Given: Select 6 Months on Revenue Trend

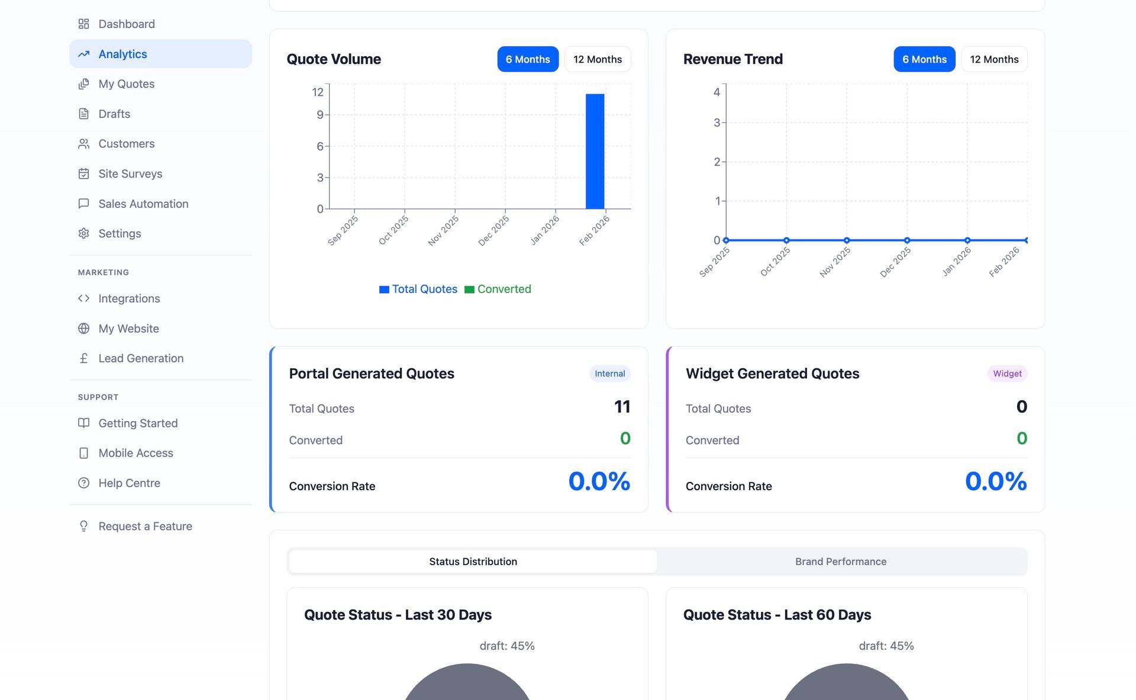Looking at the screenshot, I should (924, 59).
